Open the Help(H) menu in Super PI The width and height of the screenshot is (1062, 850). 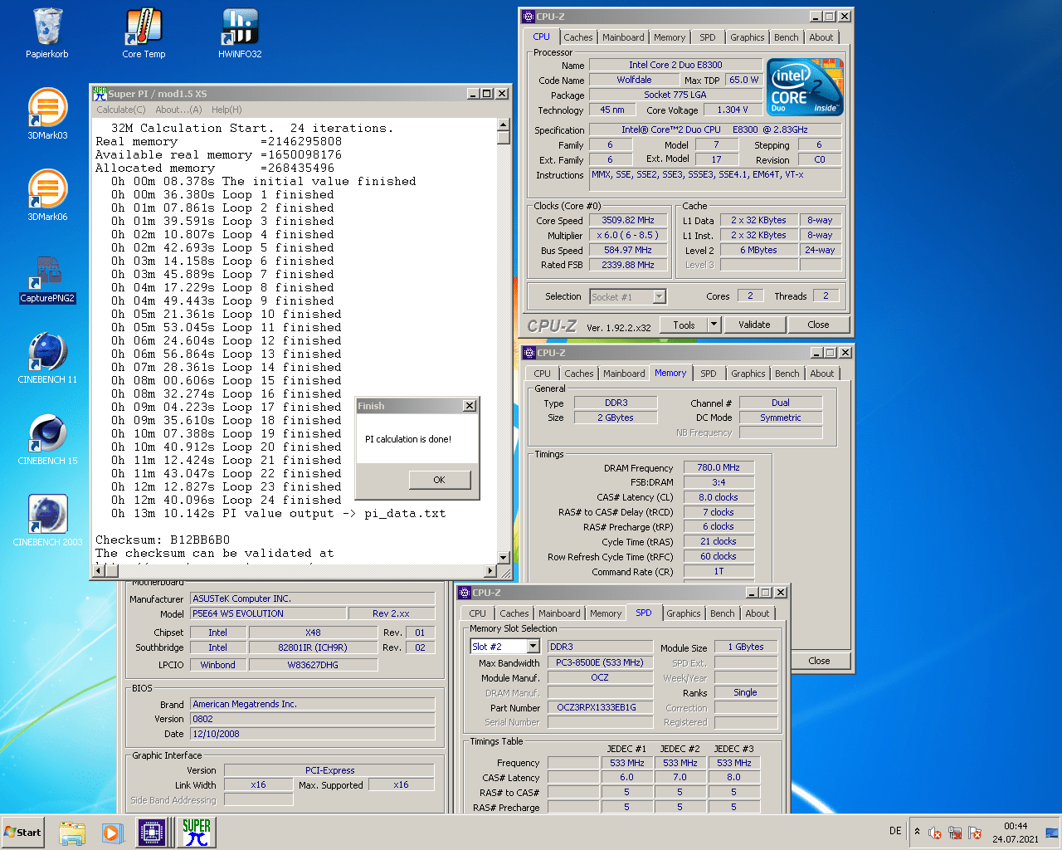tap(227, 110)
